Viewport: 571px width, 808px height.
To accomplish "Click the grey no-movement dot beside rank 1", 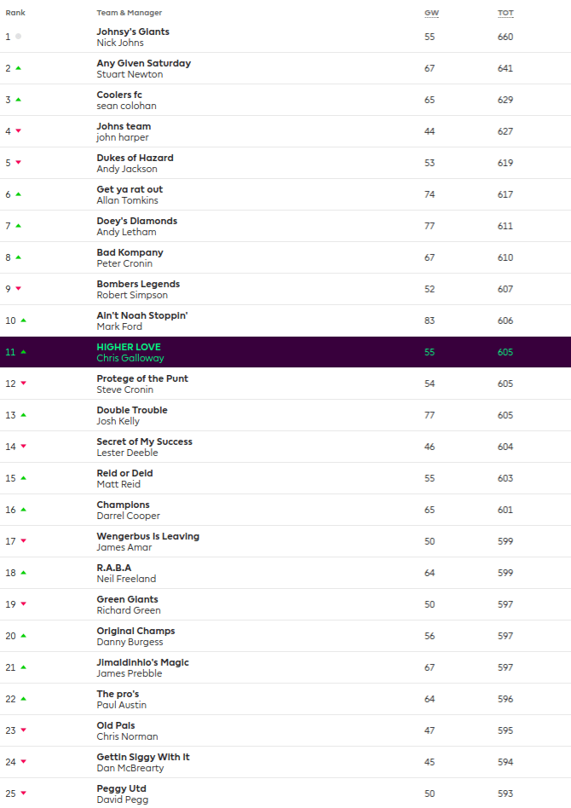I will coord(19,37).
